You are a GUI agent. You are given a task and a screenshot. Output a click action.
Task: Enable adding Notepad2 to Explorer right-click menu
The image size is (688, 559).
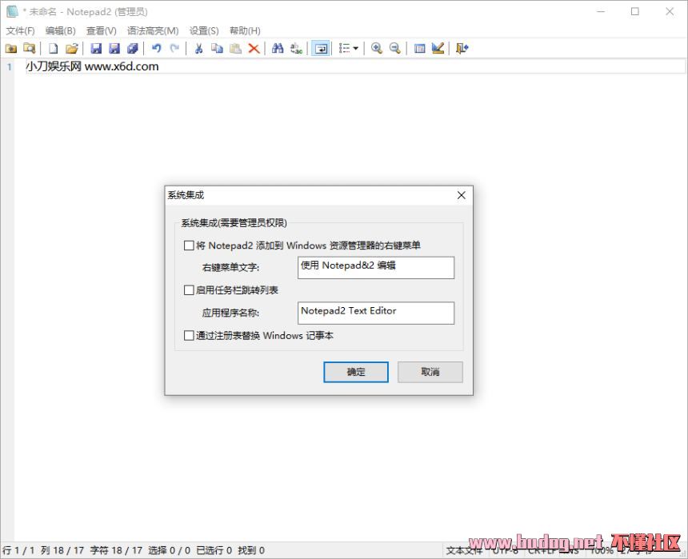tap(188, 246)
